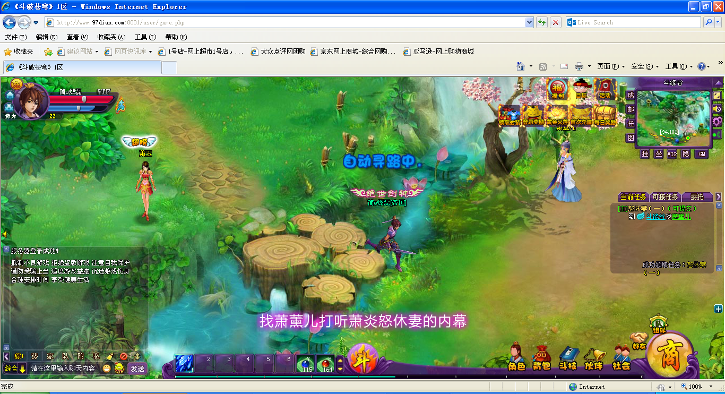725x394 pixels.
Task: Toggle 坐 sit mode
Action: (659, 154)
